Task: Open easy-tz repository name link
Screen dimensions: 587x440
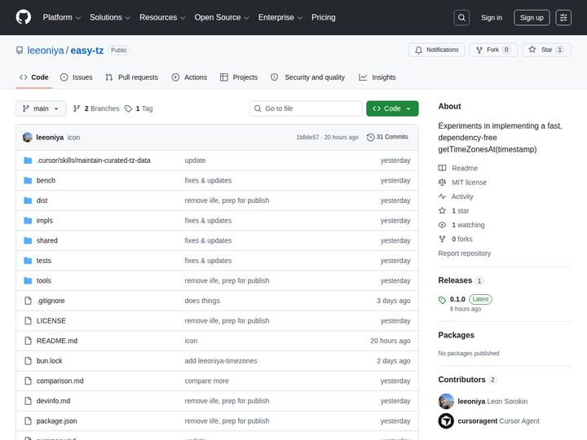Action: point(87,51)
